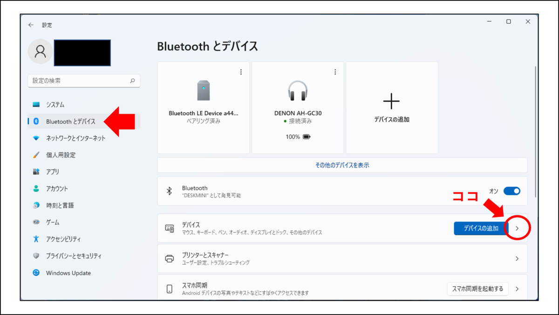Click the スマホ同期を起動する button
This screenshot has height=315, width=559.
point(478,289)
